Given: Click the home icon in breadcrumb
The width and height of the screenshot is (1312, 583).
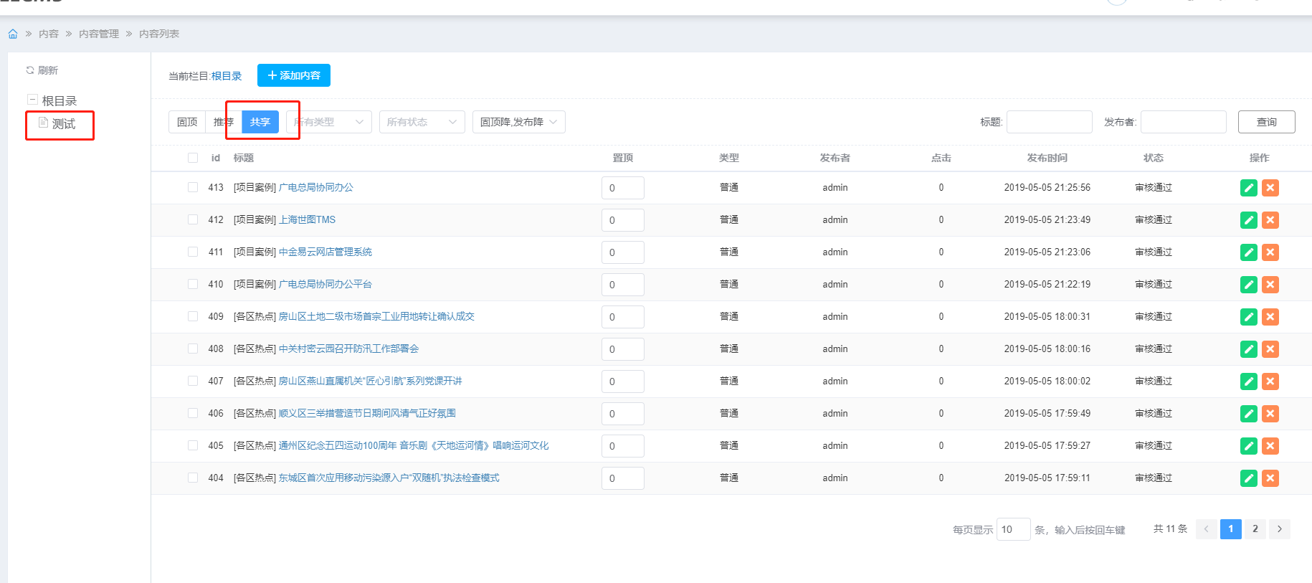Looking at the screenshot, I should point(13,34).
